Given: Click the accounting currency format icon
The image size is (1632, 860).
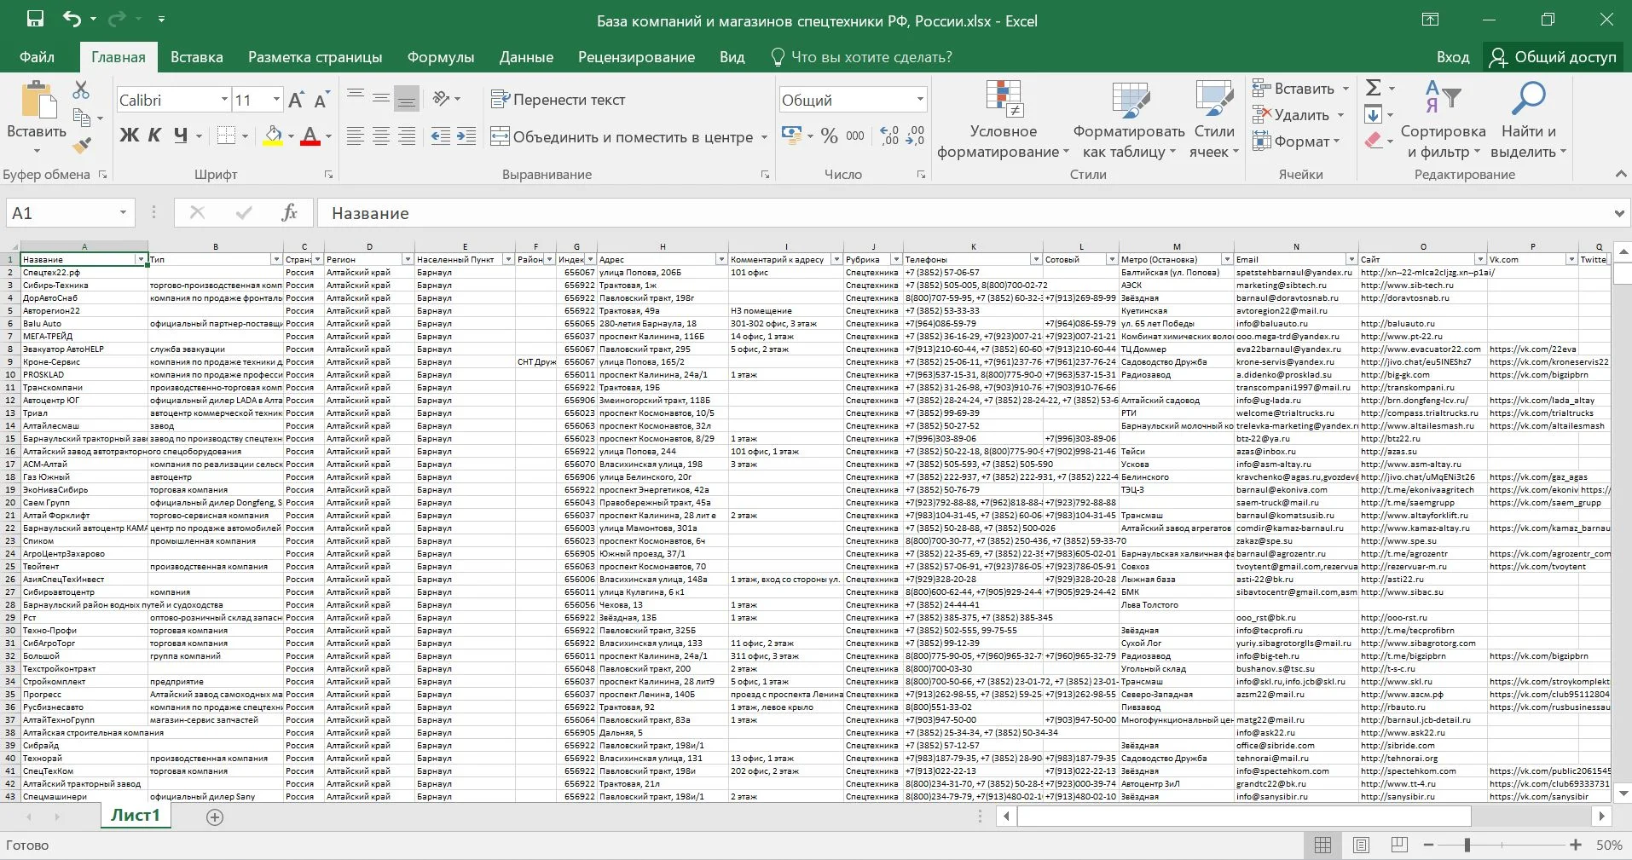Looking at the screenshot, I should point(790,136).
